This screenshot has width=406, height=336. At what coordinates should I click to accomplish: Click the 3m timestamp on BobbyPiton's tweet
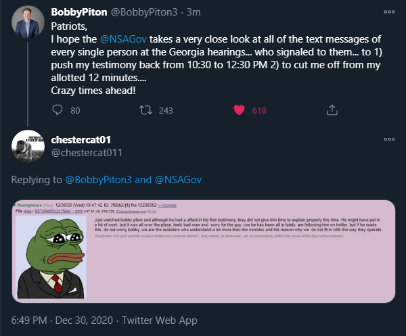(191, 12)
